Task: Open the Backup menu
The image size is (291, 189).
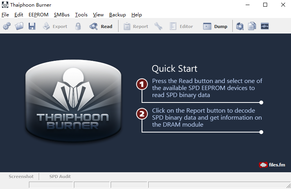Action: (117, 14)
